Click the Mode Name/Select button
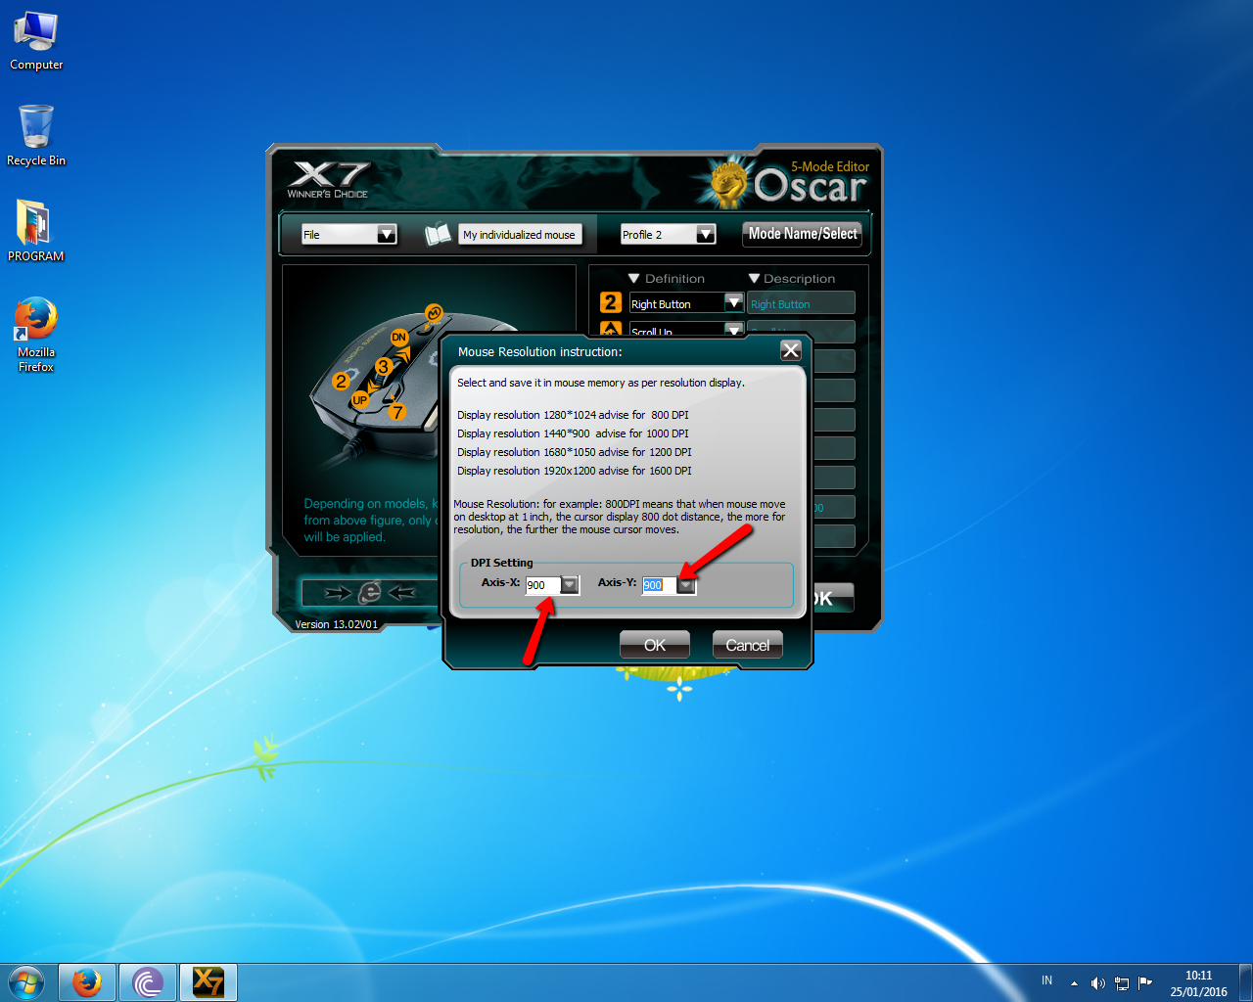The width and height of the screenshot is (1253, 1002). 803,234
